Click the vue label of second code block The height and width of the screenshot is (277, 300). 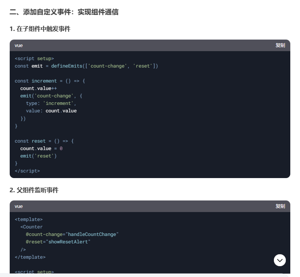click(x=19, y=206)
